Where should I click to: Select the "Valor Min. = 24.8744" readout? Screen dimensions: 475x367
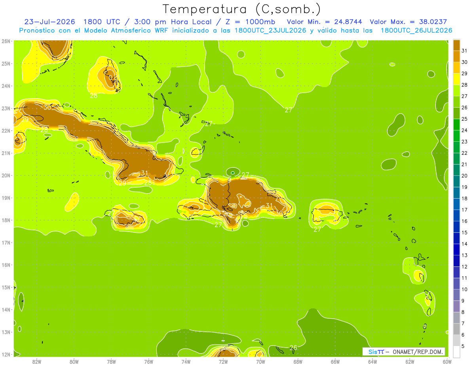(x=324, y=22)
